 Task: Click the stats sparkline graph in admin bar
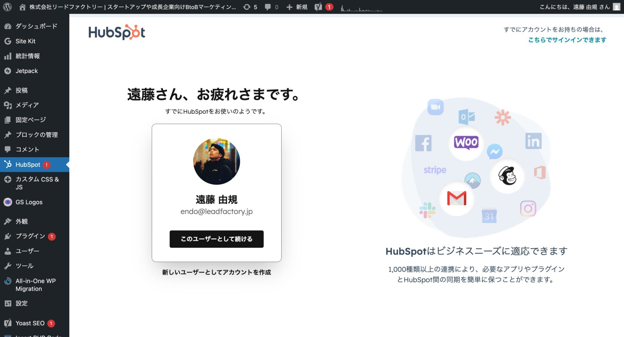coord(362,8)
